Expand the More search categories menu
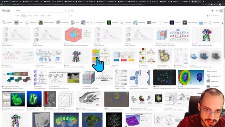Screen dimensions: 225x127 50,16
